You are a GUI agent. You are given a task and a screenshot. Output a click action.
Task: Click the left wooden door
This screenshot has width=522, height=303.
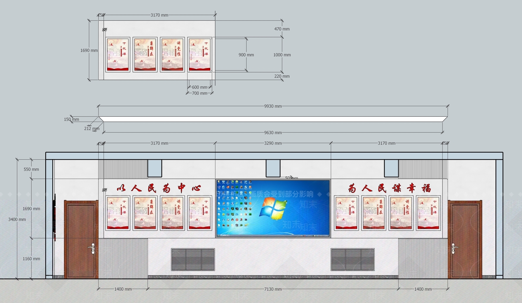click(x=81, y=239)
